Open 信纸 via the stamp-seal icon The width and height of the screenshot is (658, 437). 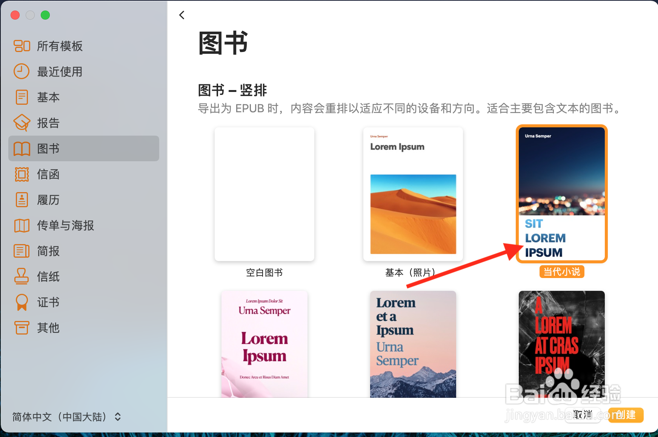tap(22, 277)
